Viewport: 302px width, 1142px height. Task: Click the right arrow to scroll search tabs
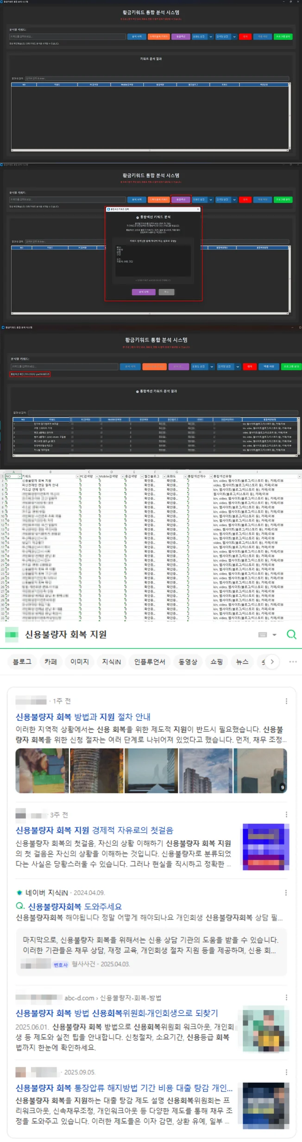click(x=272, y=662)
